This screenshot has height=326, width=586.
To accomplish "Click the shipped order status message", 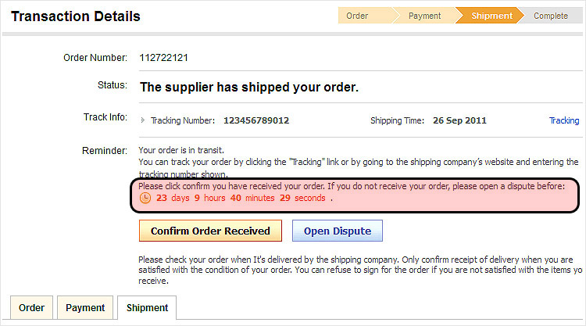I will coord(248,87).
